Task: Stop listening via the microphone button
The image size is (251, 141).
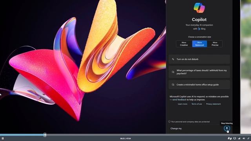Action: click(227, 128)
